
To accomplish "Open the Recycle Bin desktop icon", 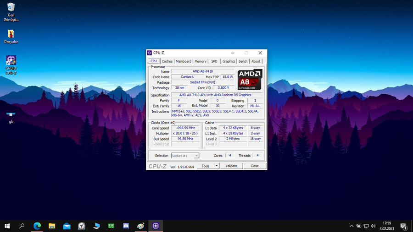I will [11, 12].
